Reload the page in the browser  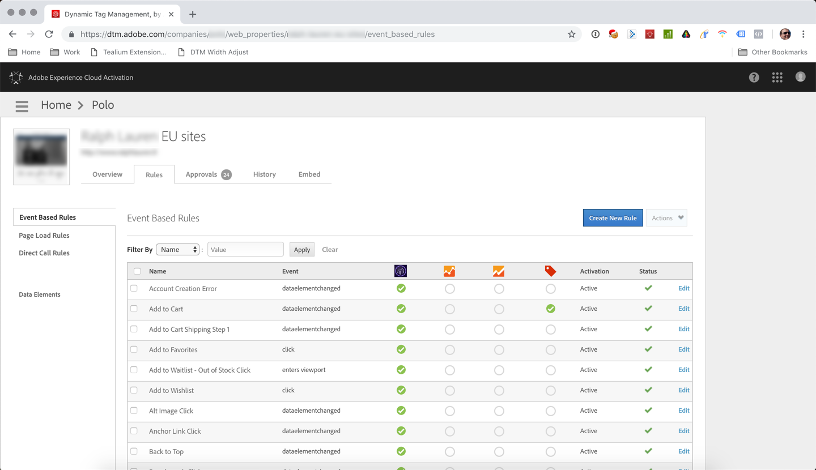click(49, 34)
